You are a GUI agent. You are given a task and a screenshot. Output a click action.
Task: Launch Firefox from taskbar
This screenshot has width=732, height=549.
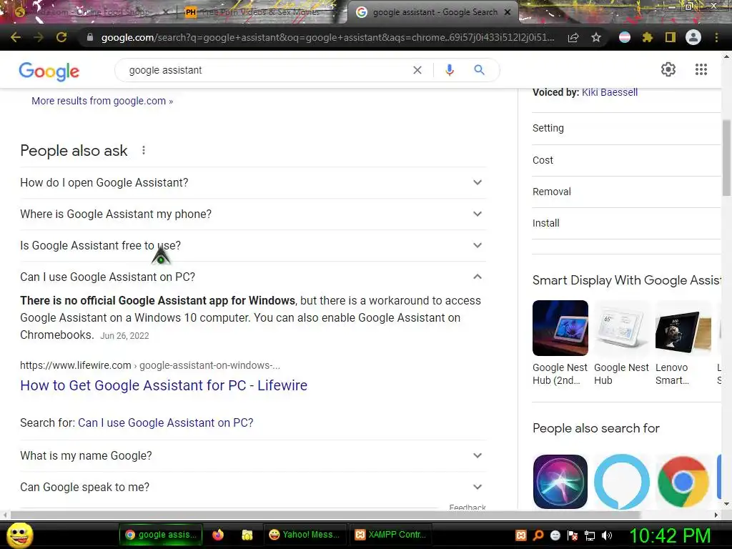pos(218,535)
